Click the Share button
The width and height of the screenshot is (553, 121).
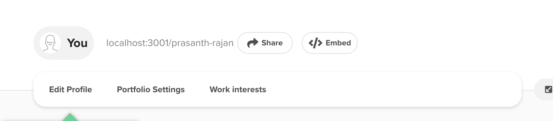[x=265, y=43]
